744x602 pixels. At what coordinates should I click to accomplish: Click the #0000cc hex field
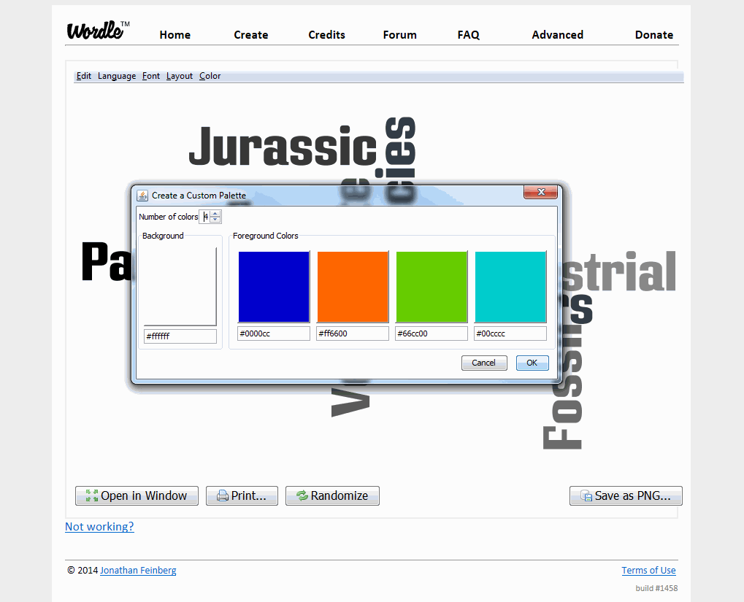click(274, 333)
